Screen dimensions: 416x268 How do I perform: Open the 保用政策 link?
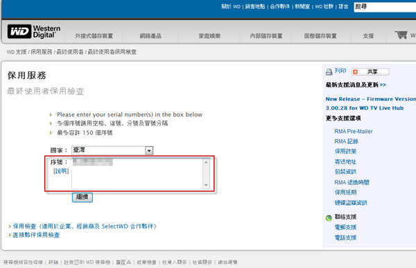(345, 152)
